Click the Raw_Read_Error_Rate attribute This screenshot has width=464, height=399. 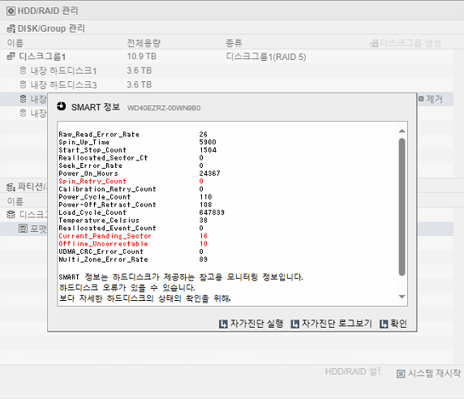(99, 135)
